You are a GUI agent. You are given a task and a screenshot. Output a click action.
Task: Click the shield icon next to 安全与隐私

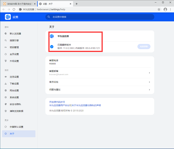pyautogui.click(x=6, y=104)
